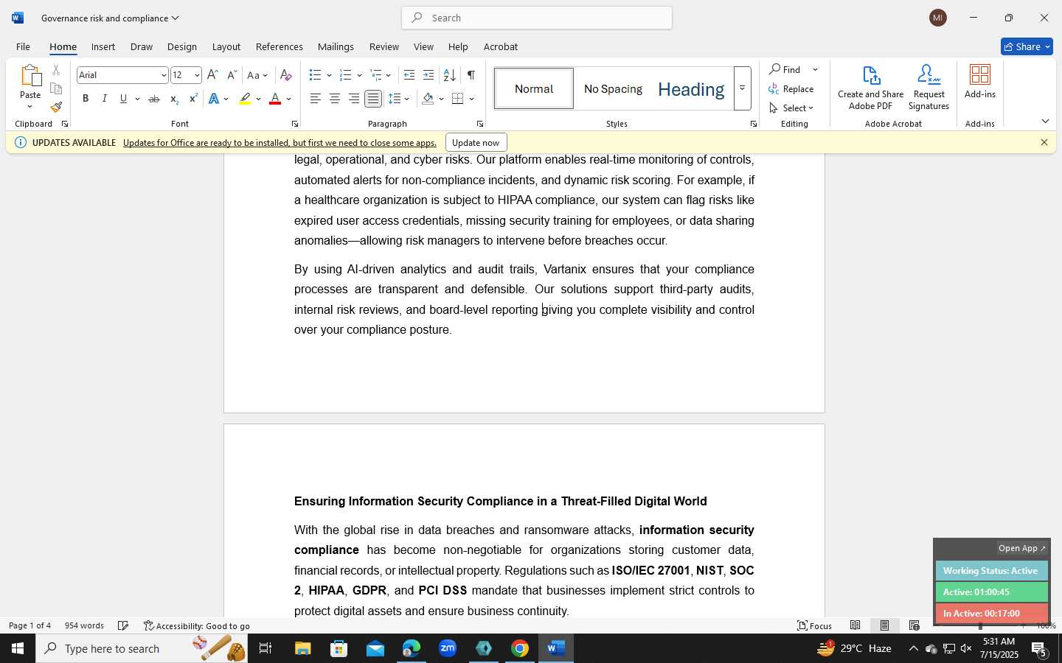Apply the red font color
Screen dimensions: 1062x663
coord(275,99)
